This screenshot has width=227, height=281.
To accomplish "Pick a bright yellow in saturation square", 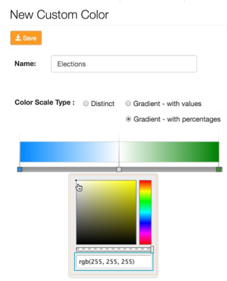I will coord(133,183).
